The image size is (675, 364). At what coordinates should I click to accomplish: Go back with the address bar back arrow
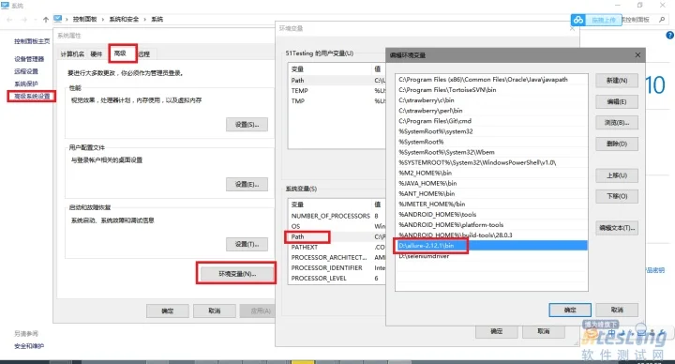click(10, 20)
